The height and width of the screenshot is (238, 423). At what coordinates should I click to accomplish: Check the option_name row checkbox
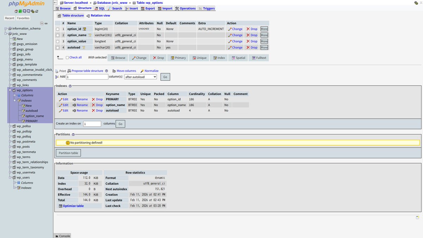click(x=57, y=35)
